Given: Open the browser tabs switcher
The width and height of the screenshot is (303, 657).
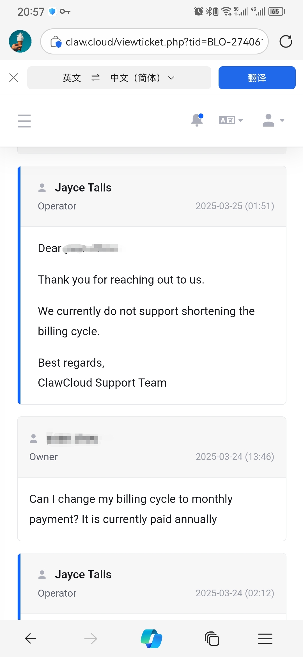Looking at the screenshot, I should (212, 638).
